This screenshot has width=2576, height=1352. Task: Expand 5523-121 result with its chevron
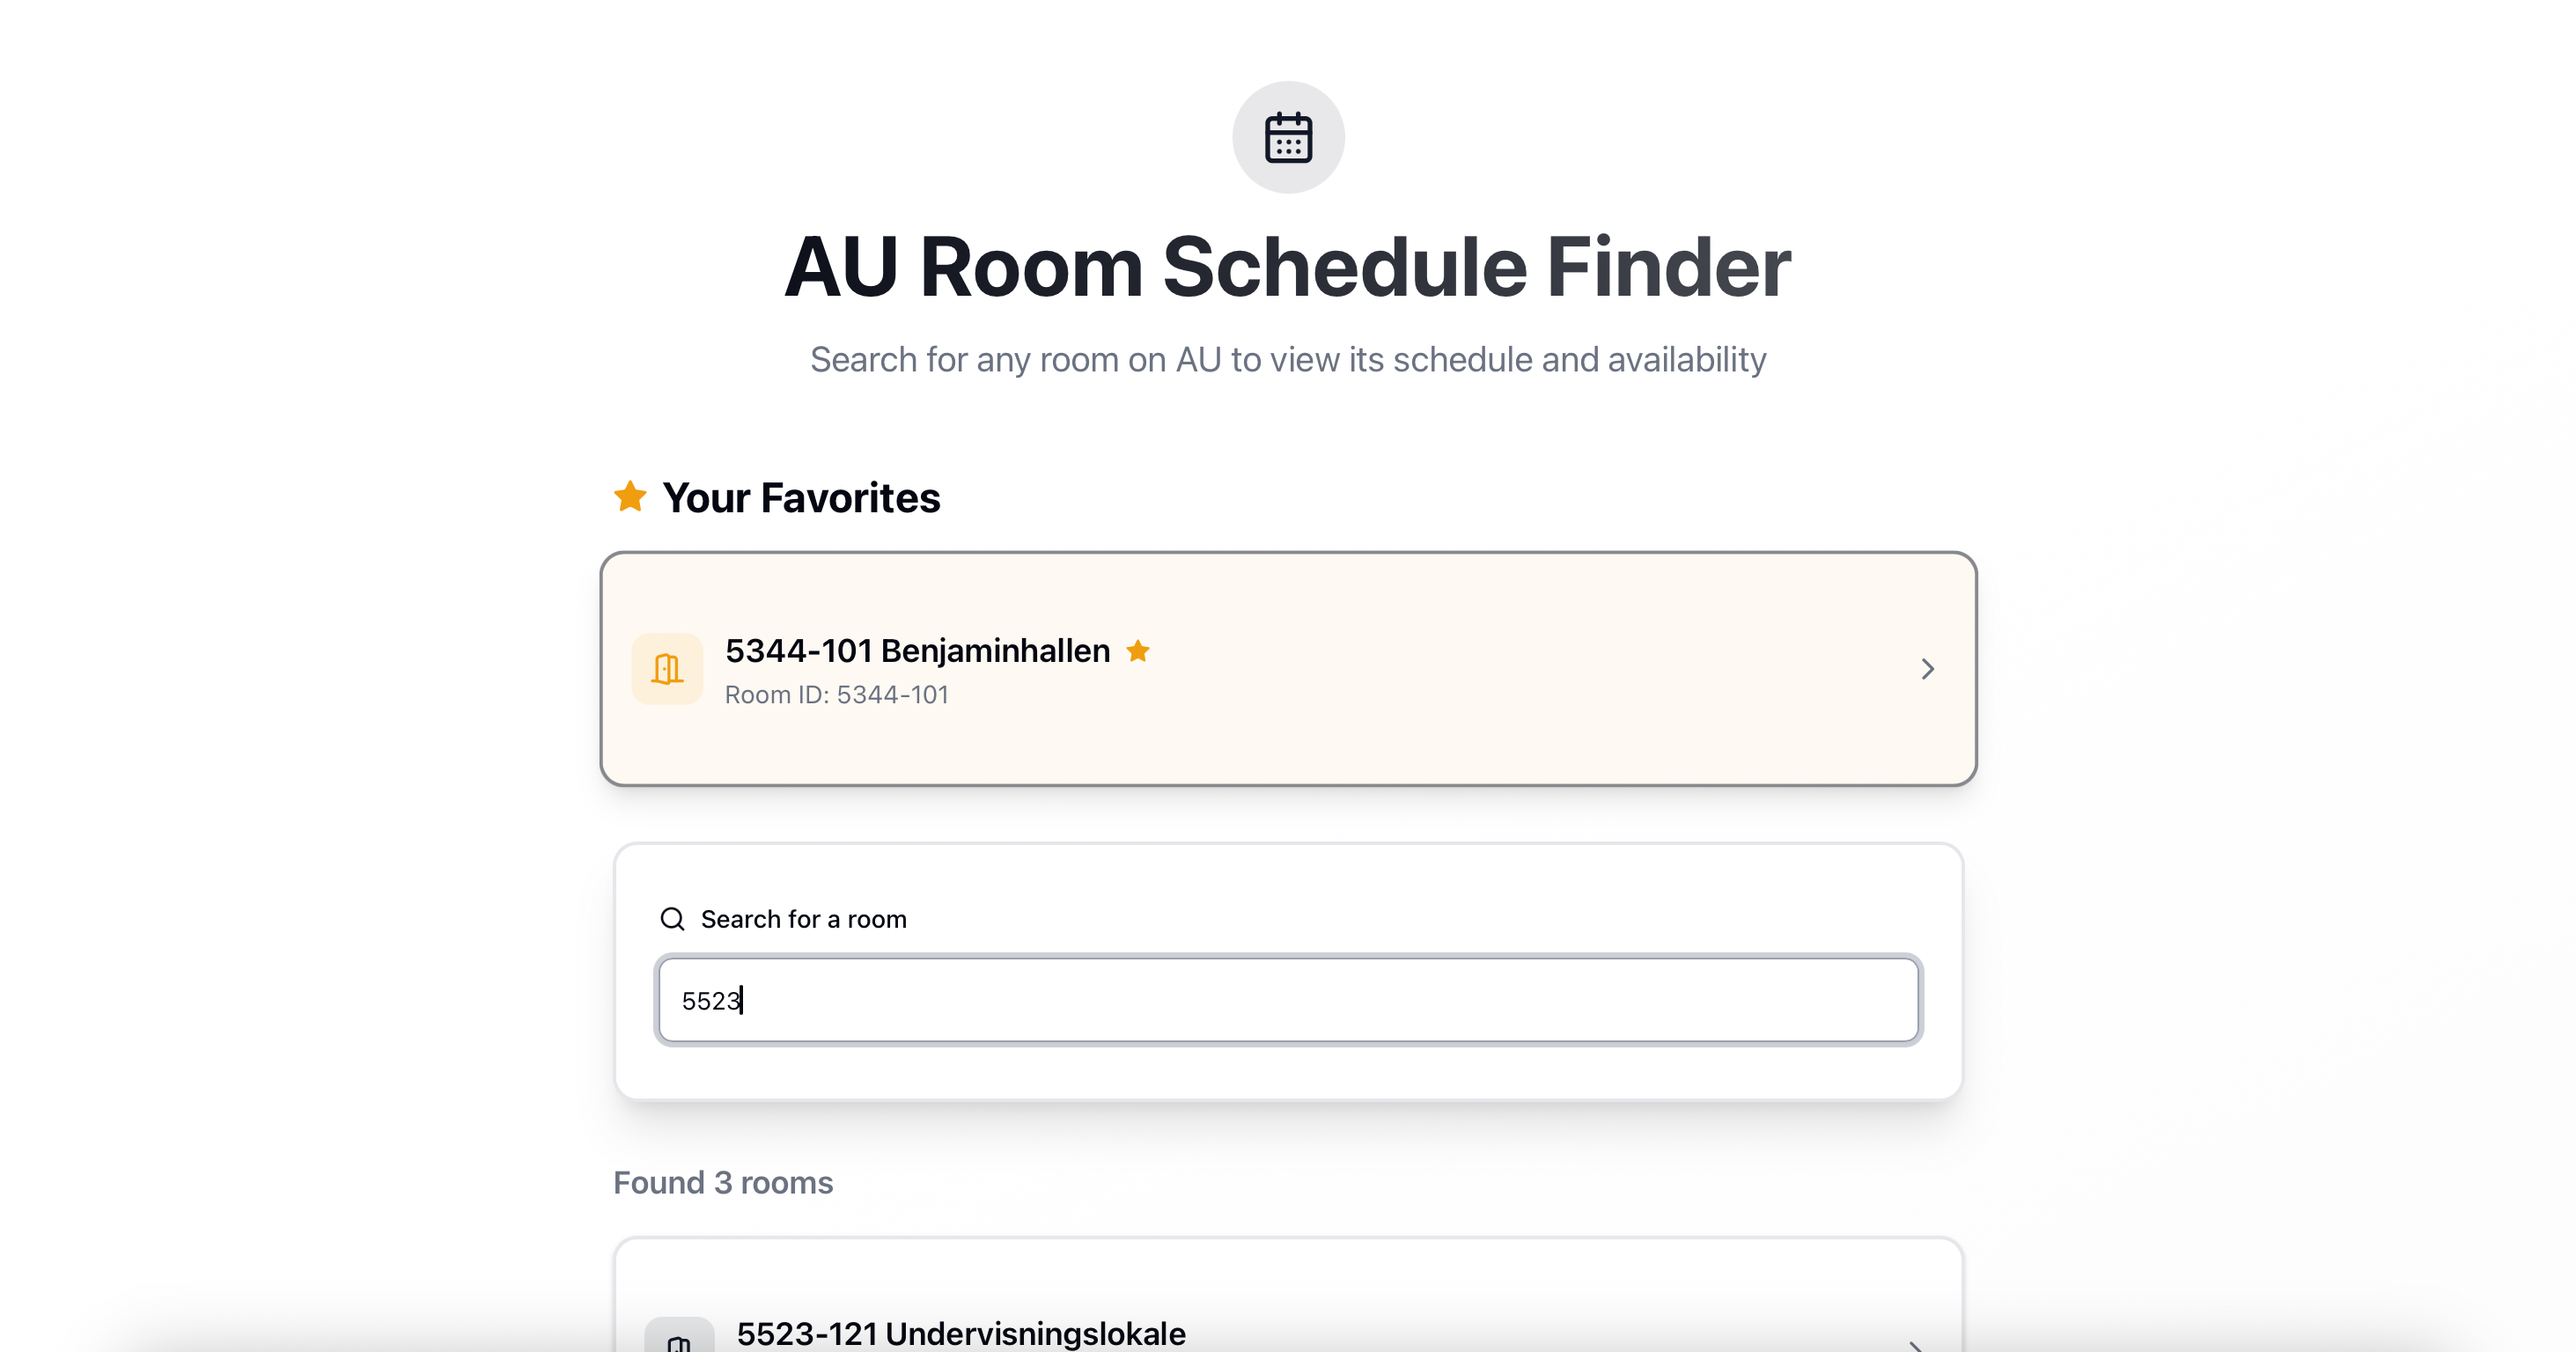[1914, 1344]
